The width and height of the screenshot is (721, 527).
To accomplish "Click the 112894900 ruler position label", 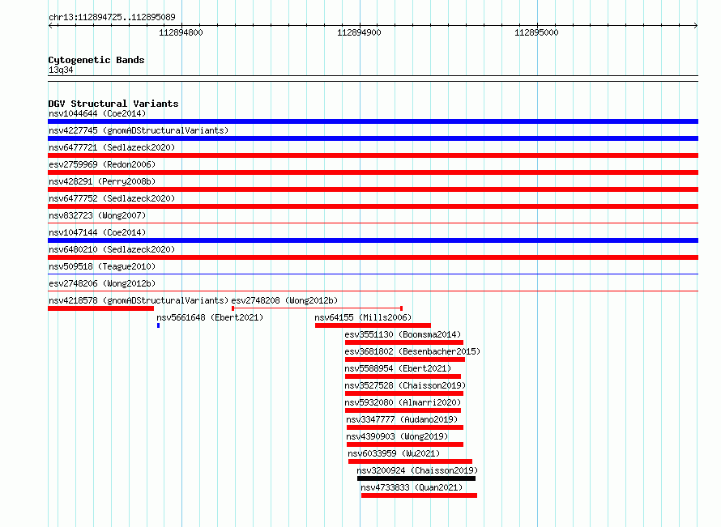I will [359, 32].
